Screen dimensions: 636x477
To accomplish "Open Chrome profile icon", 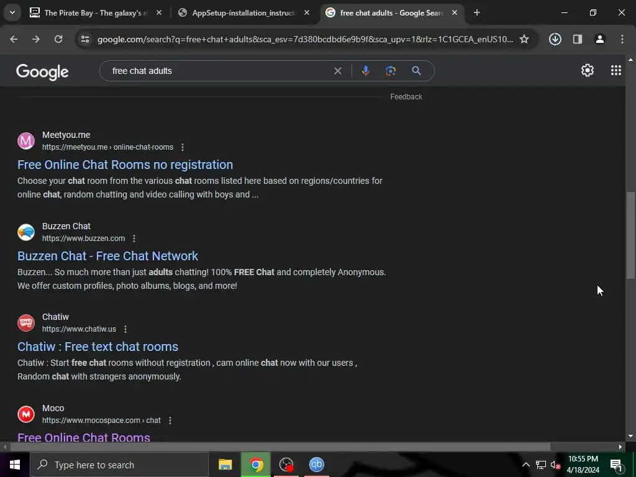I will 600,39.
